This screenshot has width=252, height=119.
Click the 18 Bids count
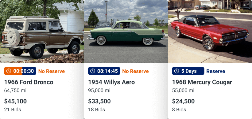click(x=97, y=110)
